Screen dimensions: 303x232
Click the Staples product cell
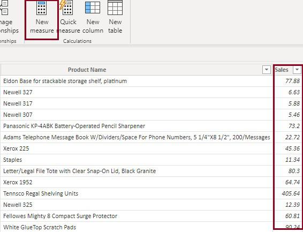(136, 160)
